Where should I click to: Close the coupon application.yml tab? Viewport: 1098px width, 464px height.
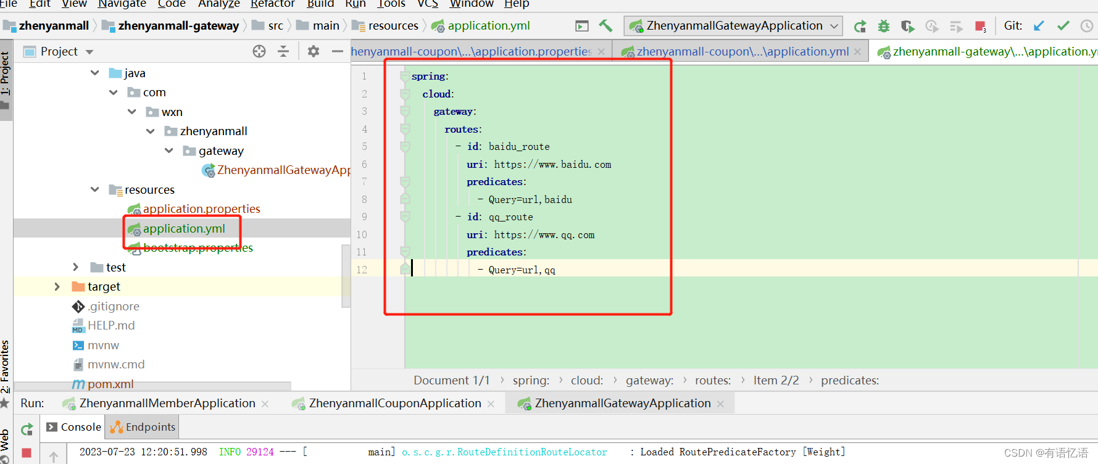tap(857, 52)
